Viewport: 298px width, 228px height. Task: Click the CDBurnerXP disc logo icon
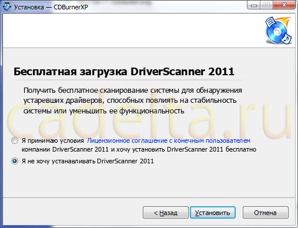tap(279, 31)
